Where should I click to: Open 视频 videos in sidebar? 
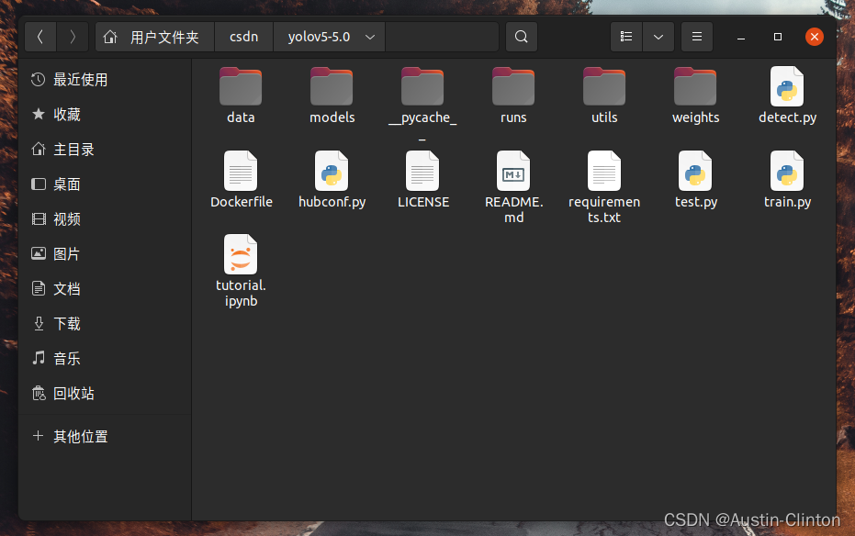105,219
